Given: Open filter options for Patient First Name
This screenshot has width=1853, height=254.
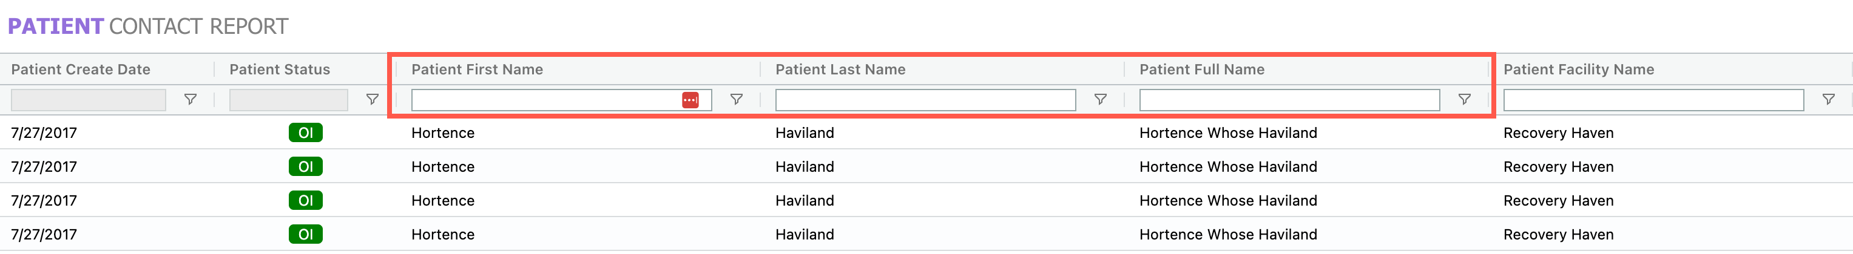Looking at the screenshot, I should point(736,100).
